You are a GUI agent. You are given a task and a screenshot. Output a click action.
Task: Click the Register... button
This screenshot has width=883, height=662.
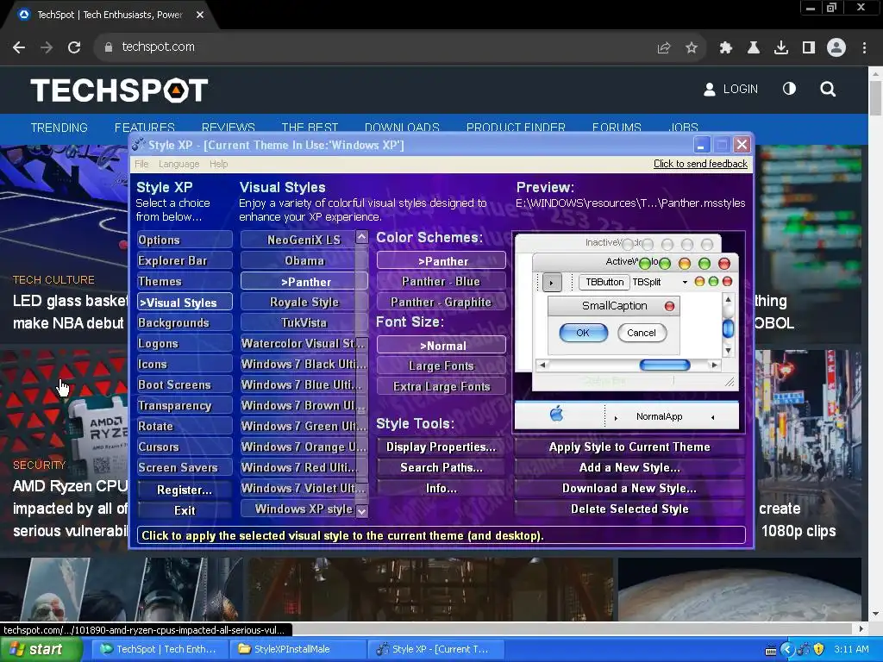[x=185, y=490]
